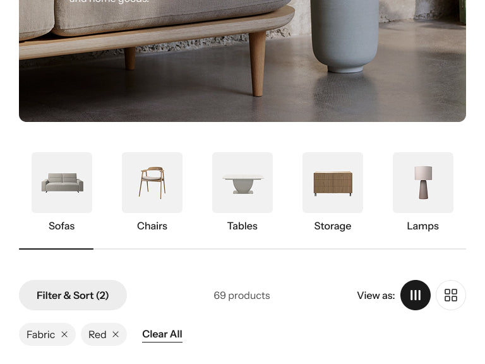
Task: Click the Chairs label text
Action: coord(152,226)
